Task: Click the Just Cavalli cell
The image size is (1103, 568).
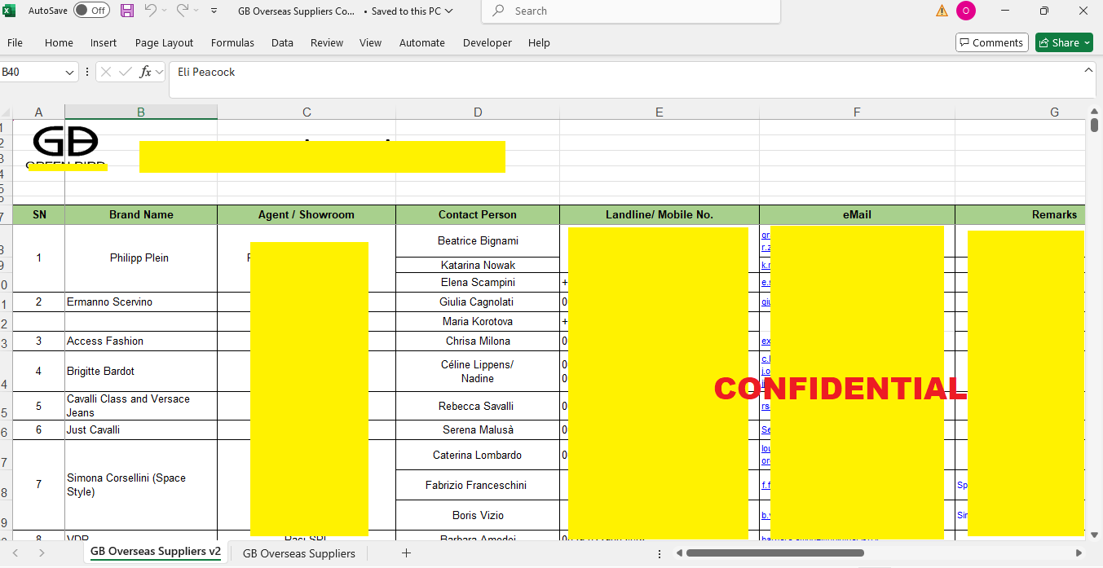Action: coord(141,429)
